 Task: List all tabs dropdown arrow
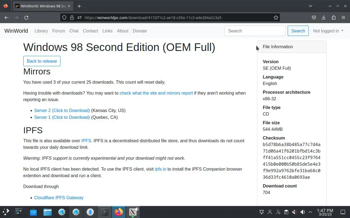coord(311,6)
